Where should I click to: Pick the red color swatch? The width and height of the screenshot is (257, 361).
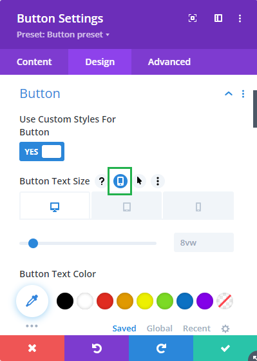coord(105,301)
